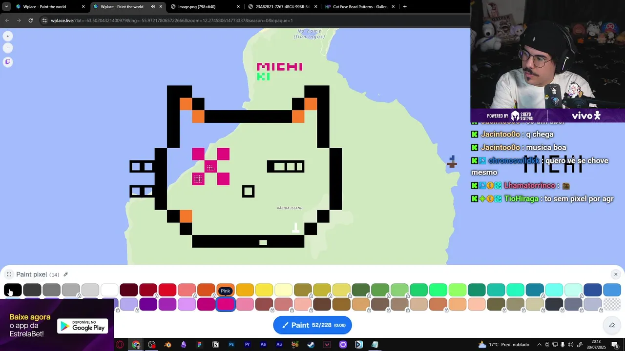Click chat username TioHiraga
This screenshot has width=625, height=351.
tap(521, 198)
